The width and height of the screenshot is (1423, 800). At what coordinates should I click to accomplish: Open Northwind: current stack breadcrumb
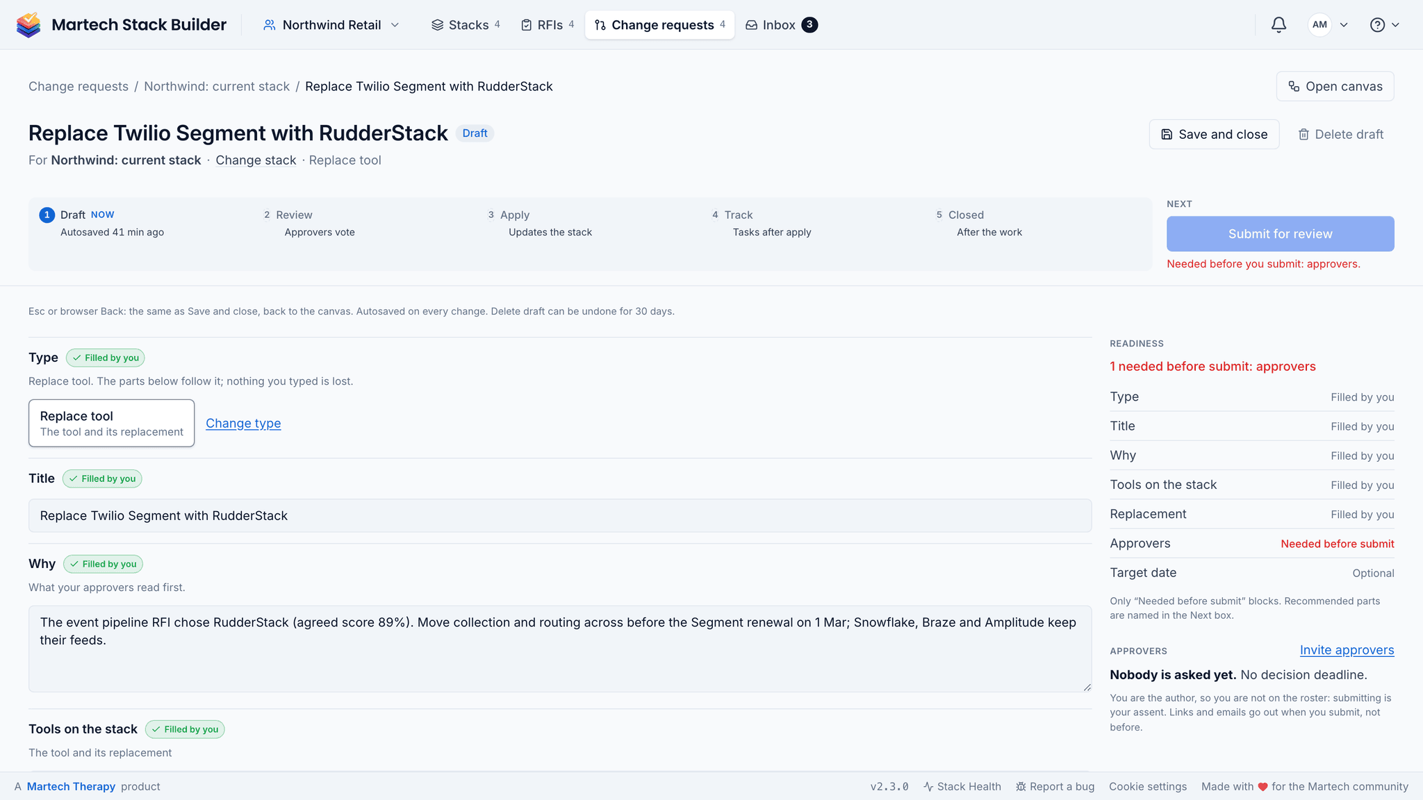tap(217, 86)
